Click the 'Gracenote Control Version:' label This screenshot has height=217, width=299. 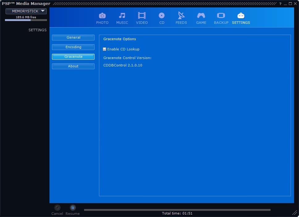pos(127,58)
